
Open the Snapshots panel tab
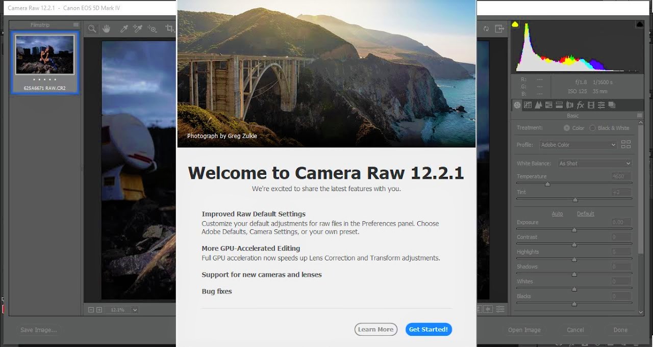pos(612,105)
